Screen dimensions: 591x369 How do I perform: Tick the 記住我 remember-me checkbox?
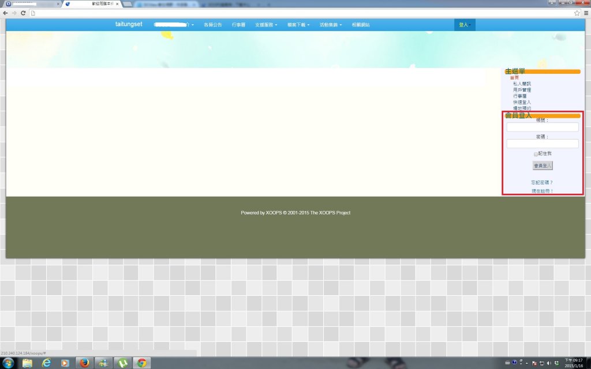click(x=536, y=154)
